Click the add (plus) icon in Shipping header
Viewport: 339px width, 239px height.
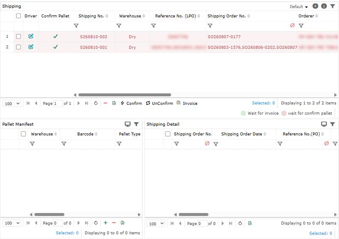click(x=315, y=6)
